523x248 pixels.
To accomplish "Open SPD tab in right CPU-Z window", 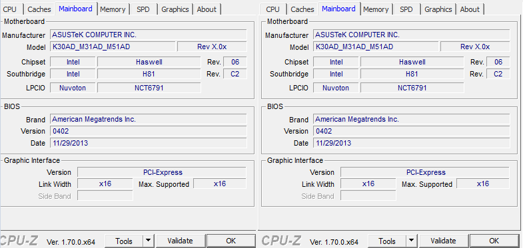I will pyautogui.click(x=406, y=9).
